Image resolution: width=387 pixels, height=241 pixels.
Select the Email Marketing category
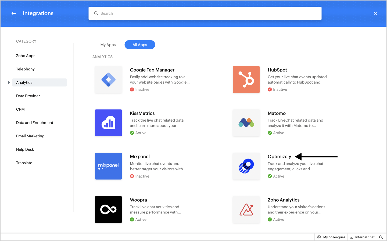(30, 136)
